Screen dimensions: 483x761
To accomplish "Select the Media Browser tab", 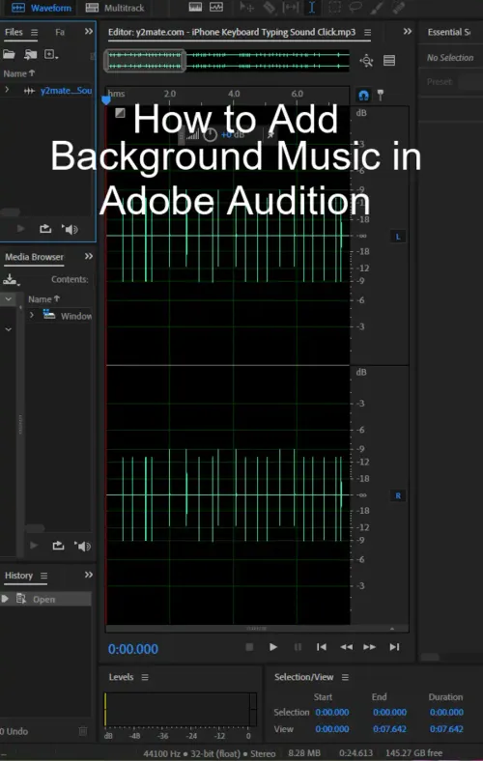I will point(34,257).
